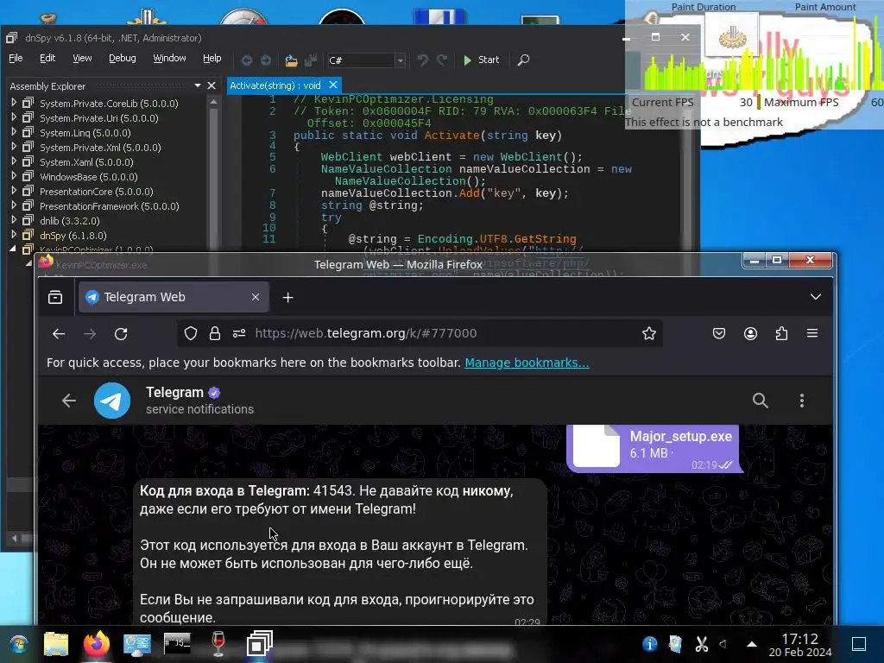Click the Major_setup.exe file attachment
The width and height of the screenshot is (884, 663).
[x=653, y=448]
